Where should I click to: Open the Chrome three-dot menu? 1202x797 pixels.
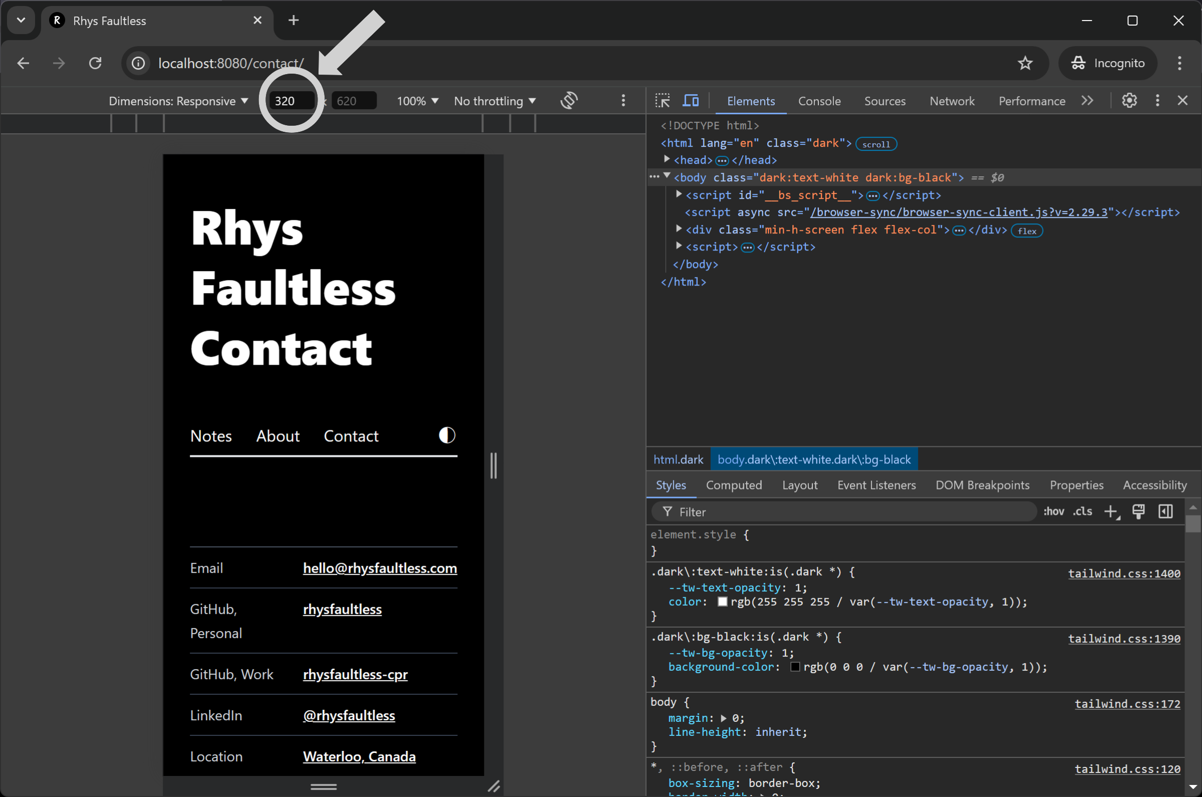[x=1179, y=63]
